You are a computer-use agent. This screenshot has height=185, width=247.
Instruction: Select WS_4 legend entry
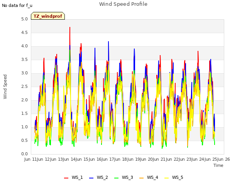pos(149,177)
